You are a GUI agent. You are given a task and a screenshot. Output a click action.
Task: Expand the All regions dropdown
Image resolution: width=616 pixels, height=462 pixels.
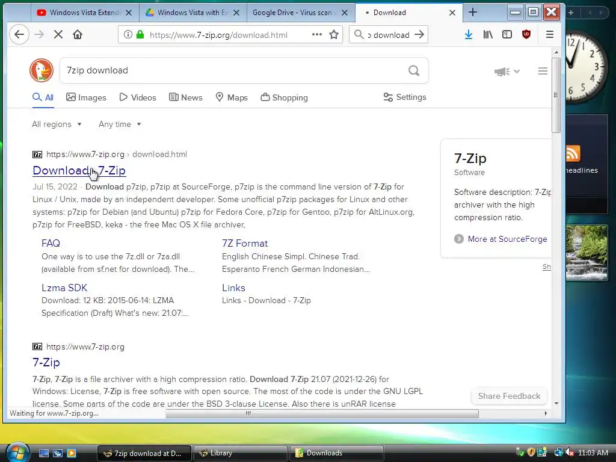[57, 124]
